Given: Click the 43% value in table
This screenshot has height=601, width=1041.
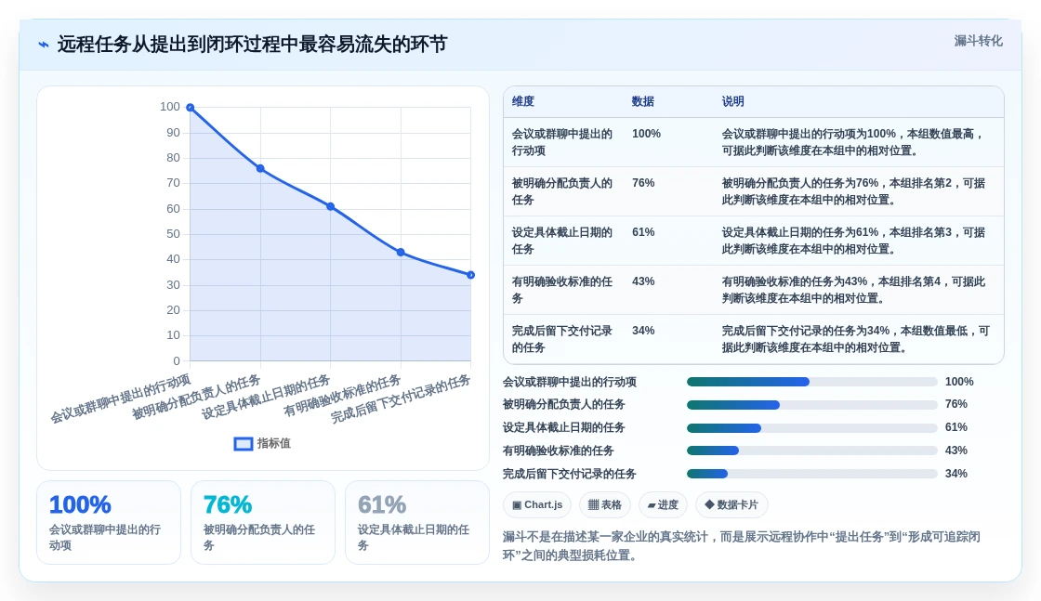Looking at the screenshot, I should (x=643, y=281).
